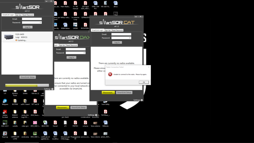Open Settings gear in SmartSDR window
This screenshot has height=143, width=254.
(x=52, y=89)
